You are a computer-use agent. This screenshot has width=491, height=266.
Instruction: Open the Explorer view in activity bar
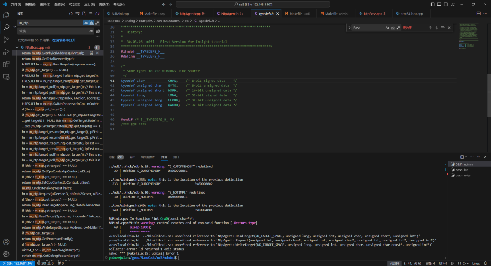coord(6,15)
